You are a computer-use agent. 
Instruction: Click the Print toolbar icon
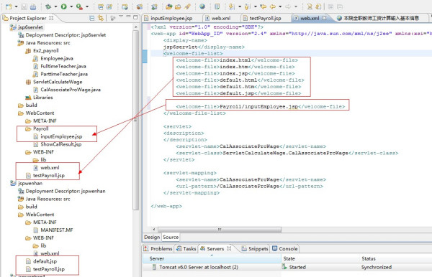click(x=33, y=6)
